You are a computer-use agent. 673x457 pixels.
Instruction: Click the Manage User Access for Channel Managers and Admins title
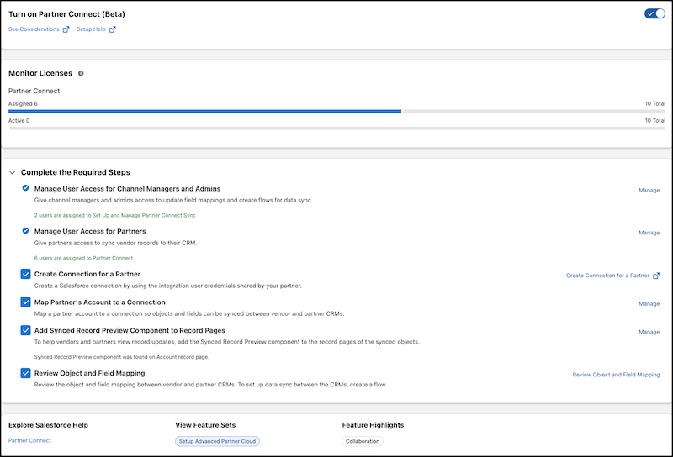[128, 189]
